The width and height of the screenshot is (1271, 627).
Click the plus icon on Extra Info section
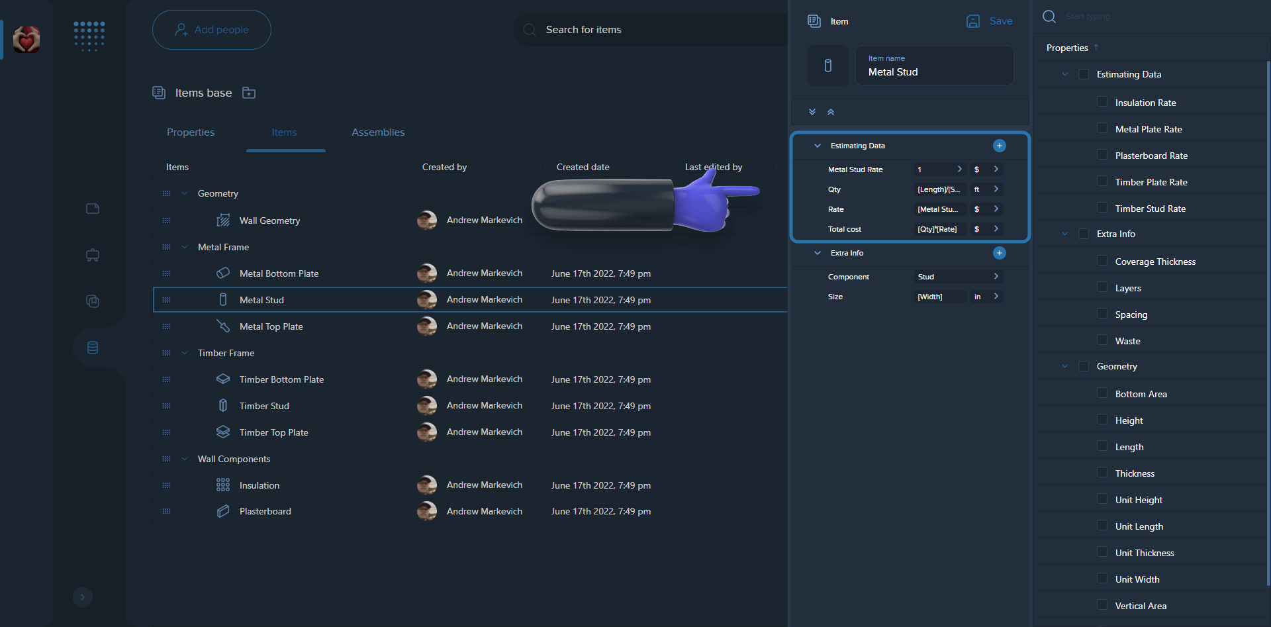point(1000,253)
